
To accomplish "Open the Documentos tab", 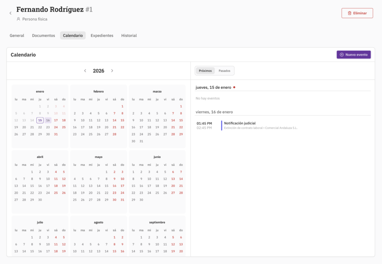I will [x=44, y=36].
